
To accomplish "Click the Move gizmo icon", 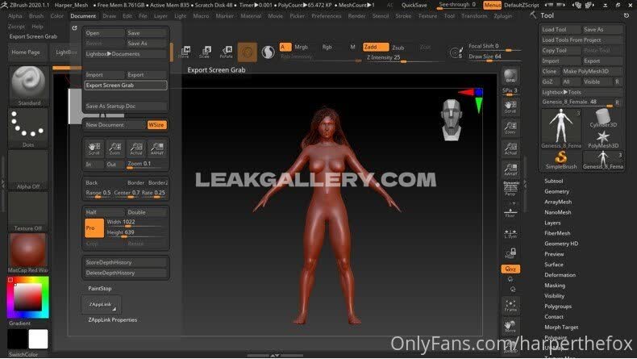I will [185, 52].
